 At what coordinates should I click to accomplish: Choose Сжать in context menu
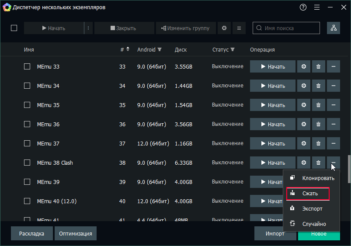coord(308,194)
